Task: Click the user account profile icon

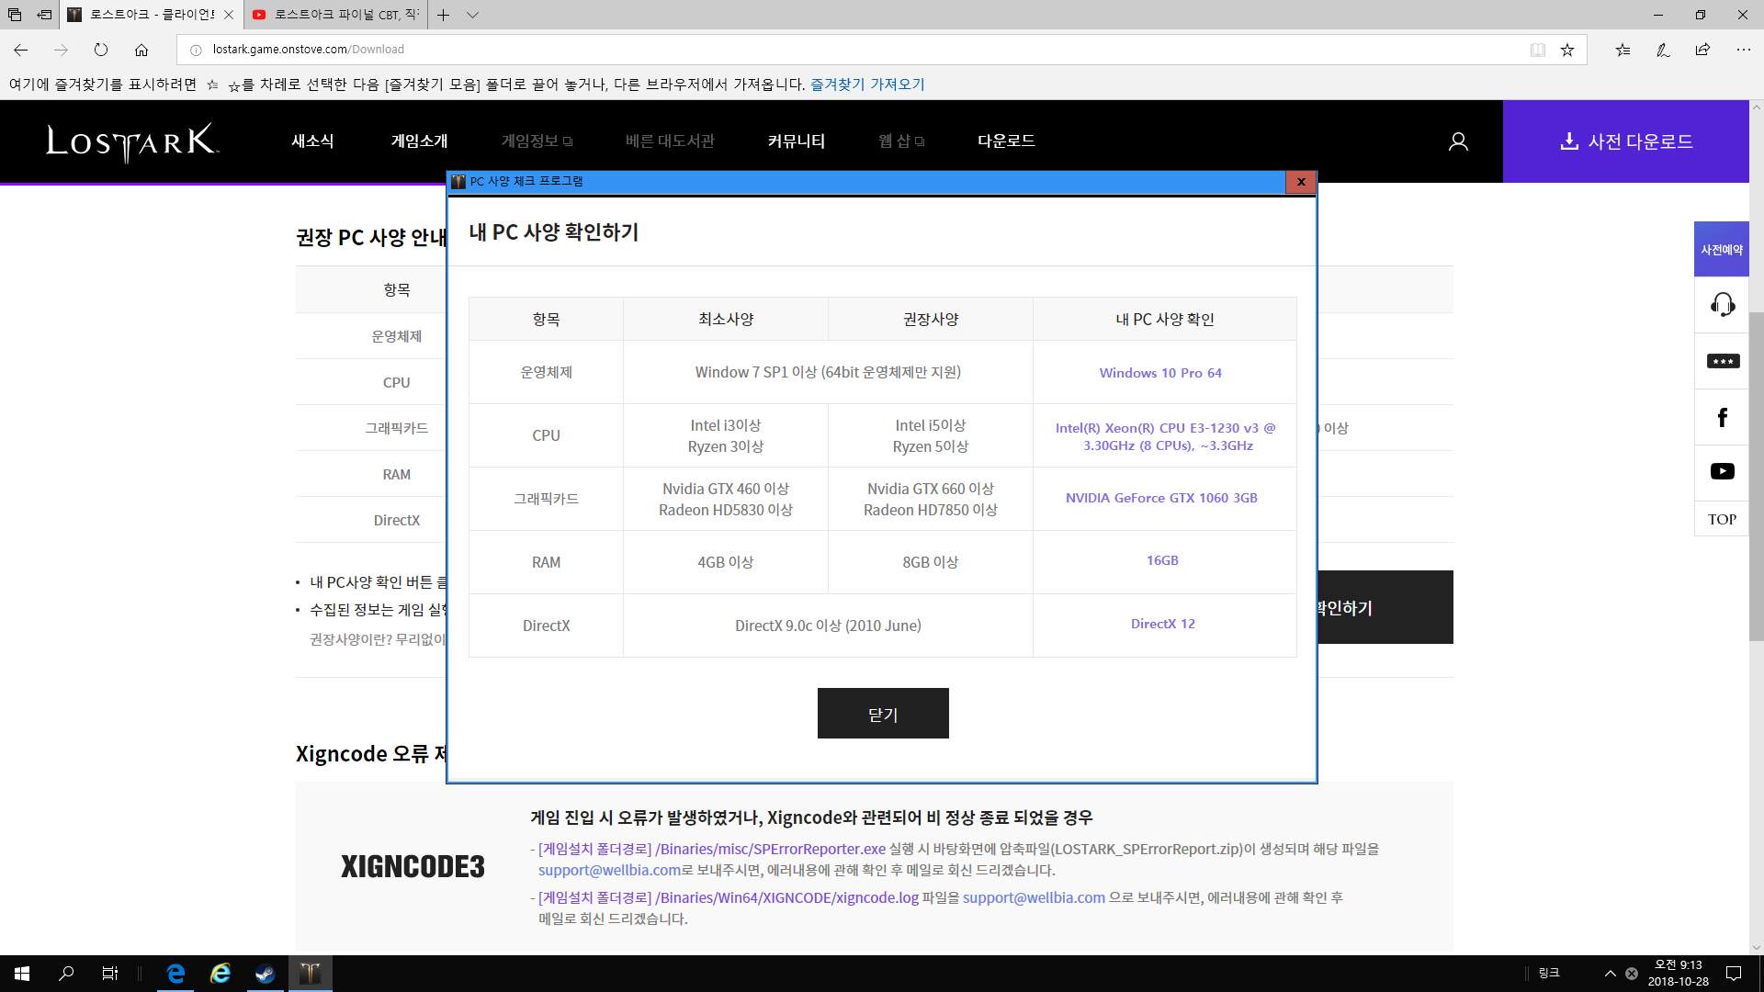Action: 1458,141
